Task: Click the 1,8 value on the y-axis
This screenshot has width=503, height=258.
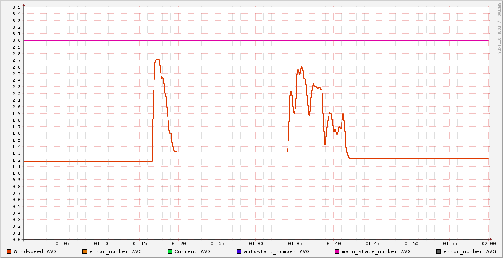Action: click(x=17, y=120)
